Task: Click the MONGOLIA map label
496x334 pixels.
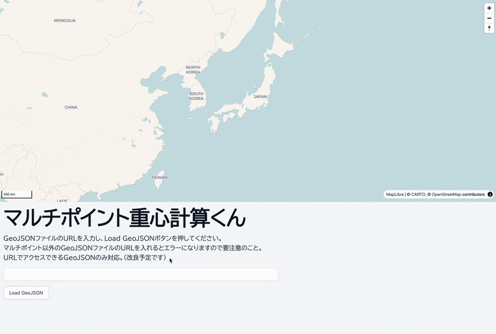Action: point(65,20)
